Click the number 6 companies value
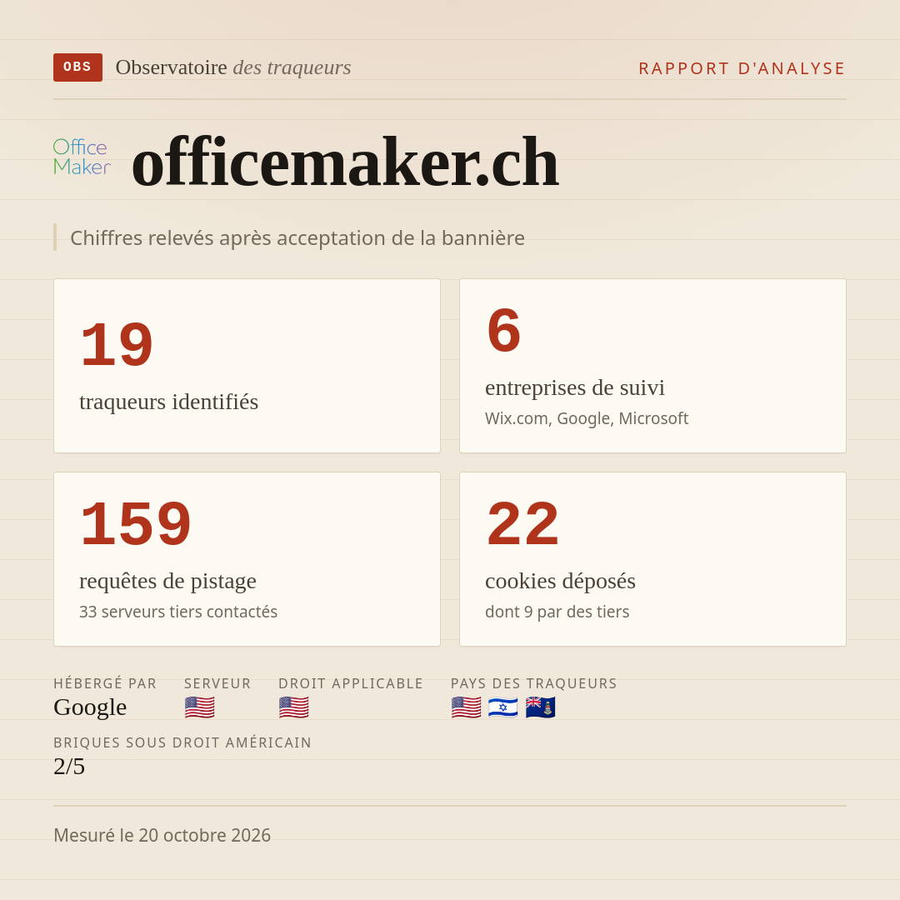The image size is (900, 900). [x=503, y=331]
